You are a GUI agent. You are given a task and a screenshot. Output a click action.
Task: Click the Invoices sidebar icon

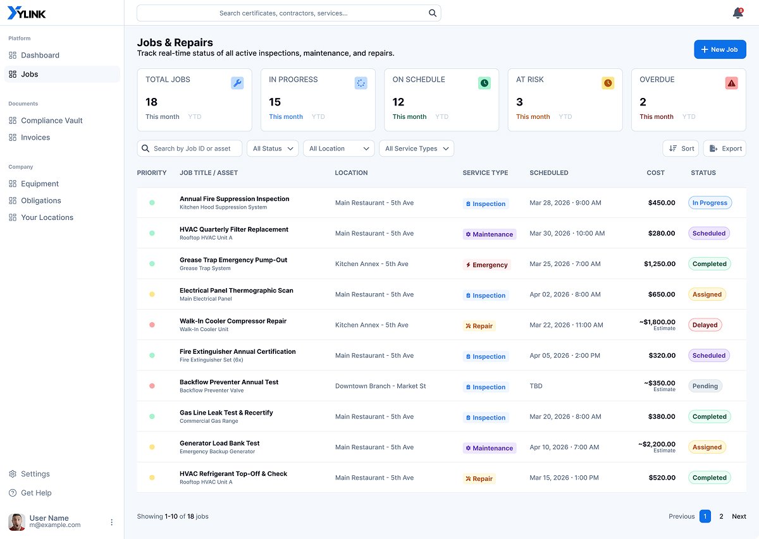pyautogui.click(x=13, y=138)
